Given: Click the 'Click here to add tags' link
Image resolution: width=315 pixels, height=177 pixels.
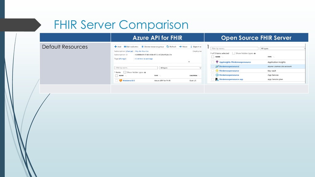Looking at the screenshot, I should (144, 59).
